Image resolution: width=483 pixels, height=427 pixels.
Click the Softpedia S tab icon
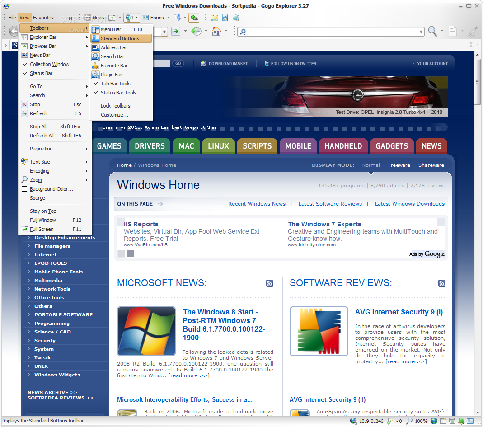point(15,45)
